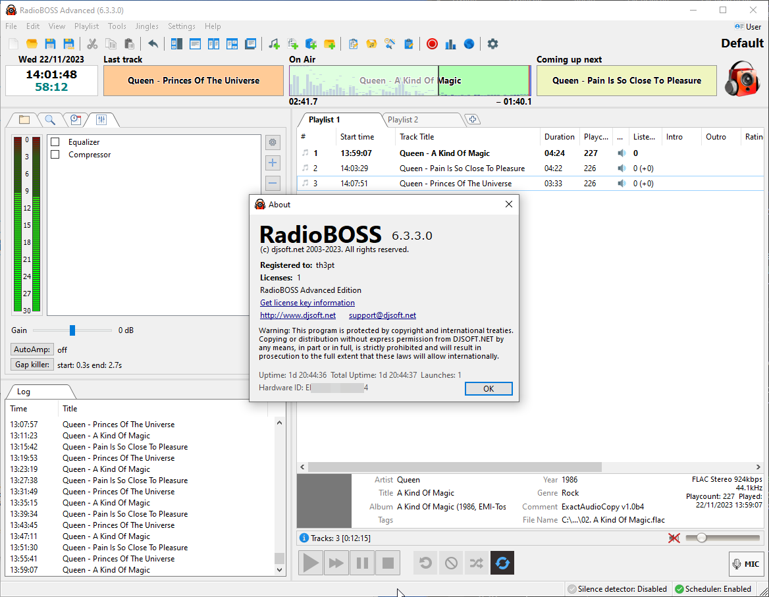
Task: Click the undo arrow in toolbar
Action: (x=153, y=44)
